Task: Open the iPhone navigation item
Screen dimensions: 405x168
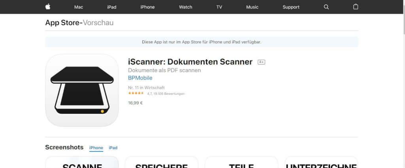Action: click(x=148, y=7)
